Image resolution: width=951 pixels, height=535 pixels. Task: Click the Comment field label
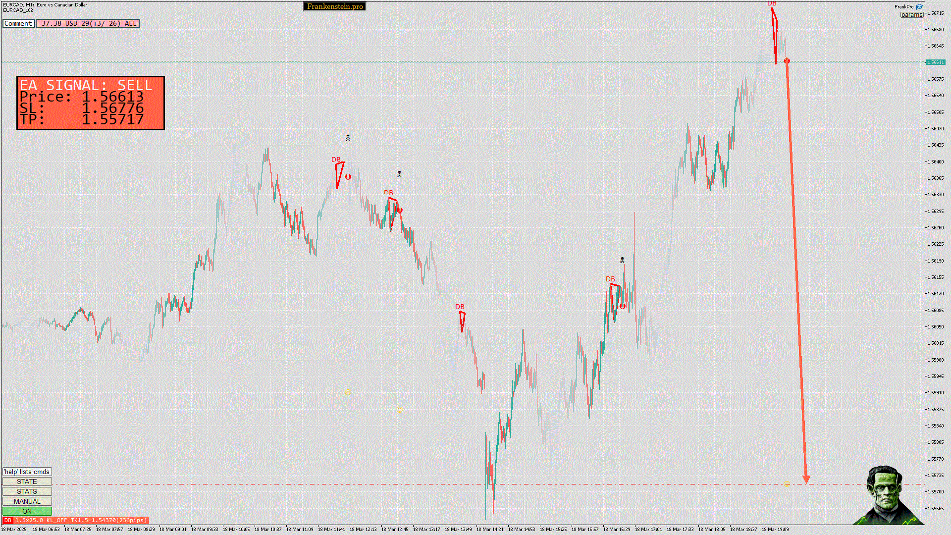(18, 23)
